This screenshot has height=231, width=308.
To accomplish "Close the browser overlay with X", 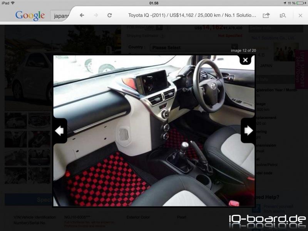I will 300,15.
